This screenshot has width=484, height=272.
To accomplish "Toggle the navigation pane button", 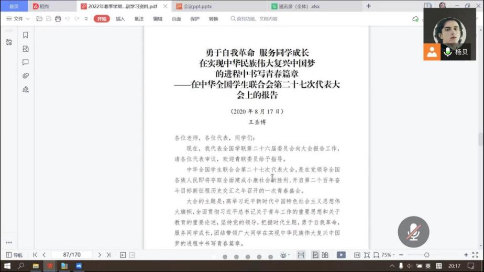I will point(14,255).
